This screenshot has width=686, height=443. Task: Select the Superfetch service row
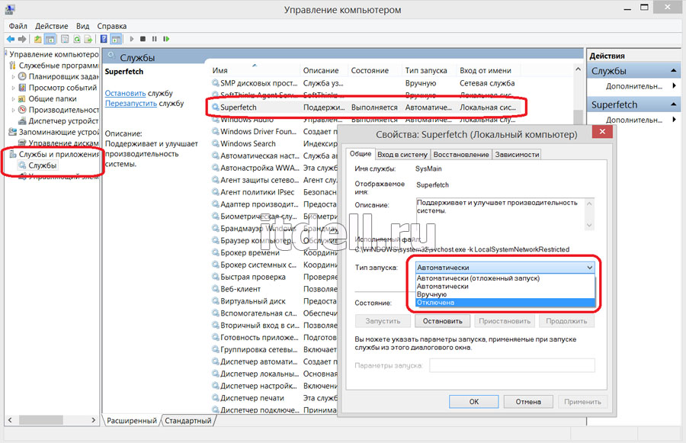[366, 108]
